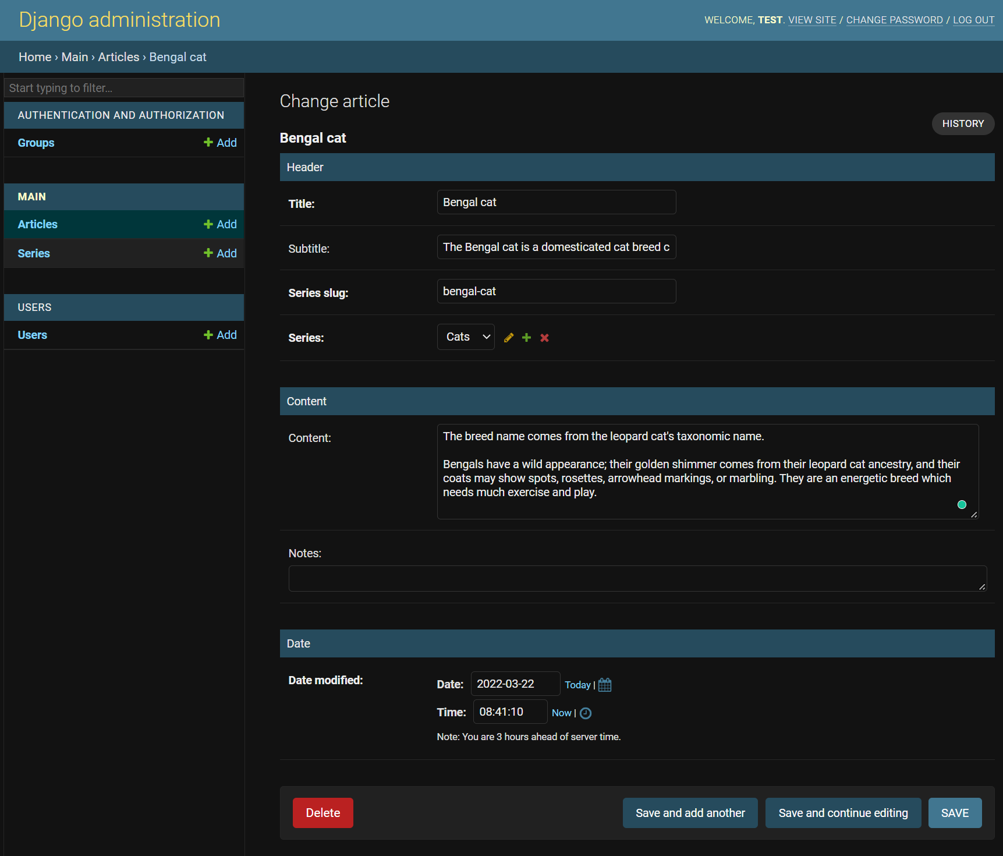
Task: Click the Today shortcut link
Action: (577, 685)
